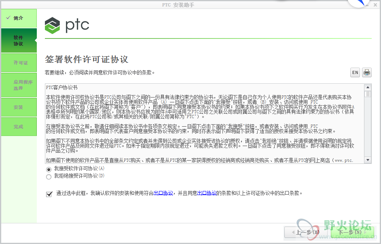
Task: Click the checkmark icon beside 简介
Action: tap(8, 18)
